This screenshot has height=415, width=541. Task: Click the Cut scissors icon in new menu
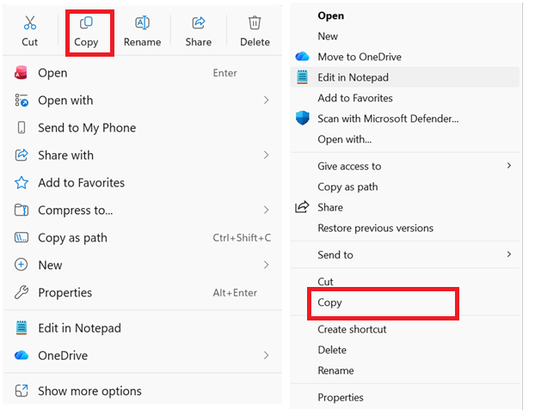[x=29, y=22]
